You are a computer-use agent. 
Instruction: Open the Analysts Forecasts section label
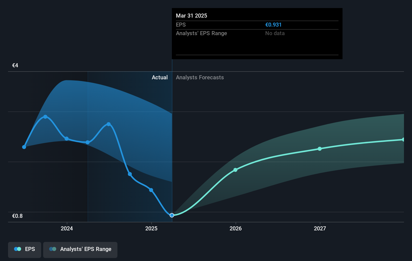tap(199, 78)
